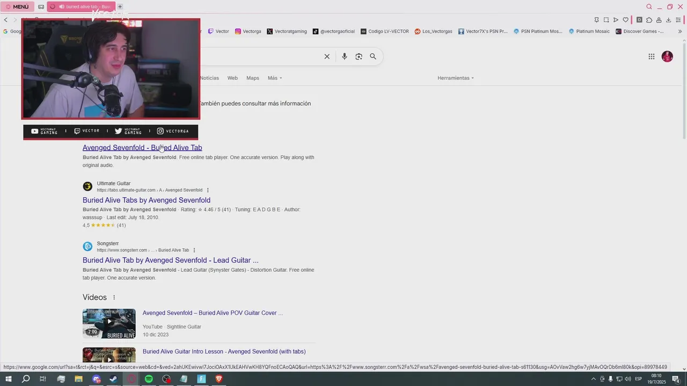The width and height of the screenshot is (687, 386).
Task: Take a snapshot with the selection icon
Action: 606,20
